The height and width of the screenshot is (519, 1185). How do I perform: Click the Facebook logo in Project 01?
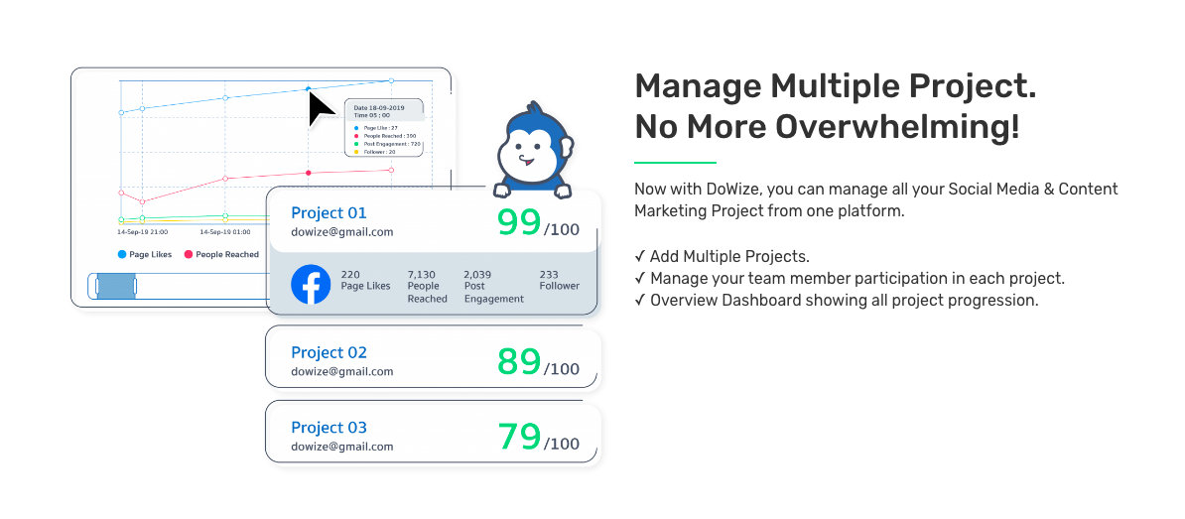pyautogui.click(x=311, y=284)
